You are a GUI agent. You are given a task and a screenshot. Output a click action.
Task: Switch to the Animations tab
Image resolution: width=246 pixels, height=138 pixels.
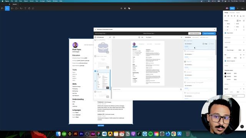point(188,37)
